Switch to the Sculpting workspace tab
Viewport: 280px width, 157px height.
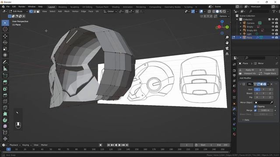click(x=74, y=7)
